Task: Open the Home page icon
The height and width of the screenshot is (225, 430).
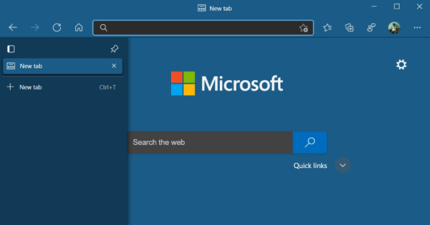Action: (x=79, y=27)
